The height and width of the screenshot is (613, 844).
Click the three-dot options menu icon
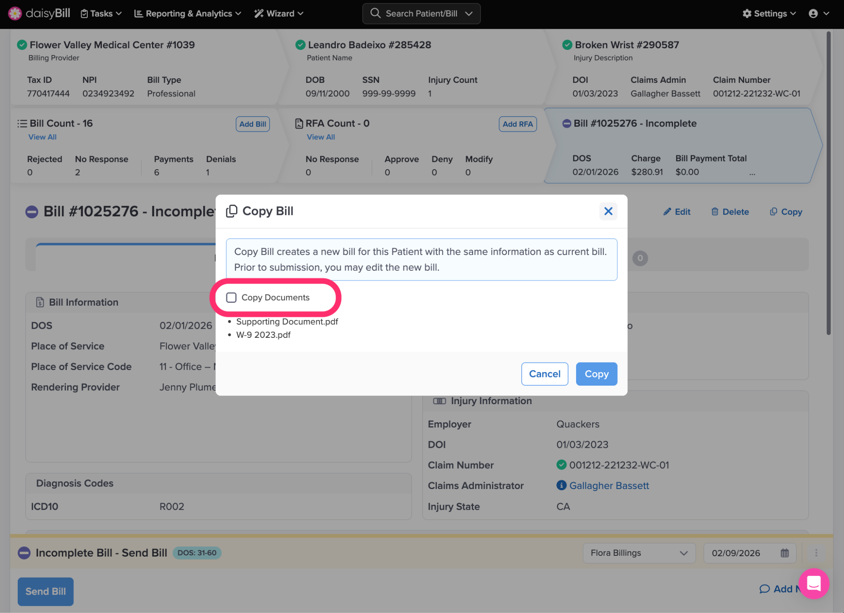[816, 553]
